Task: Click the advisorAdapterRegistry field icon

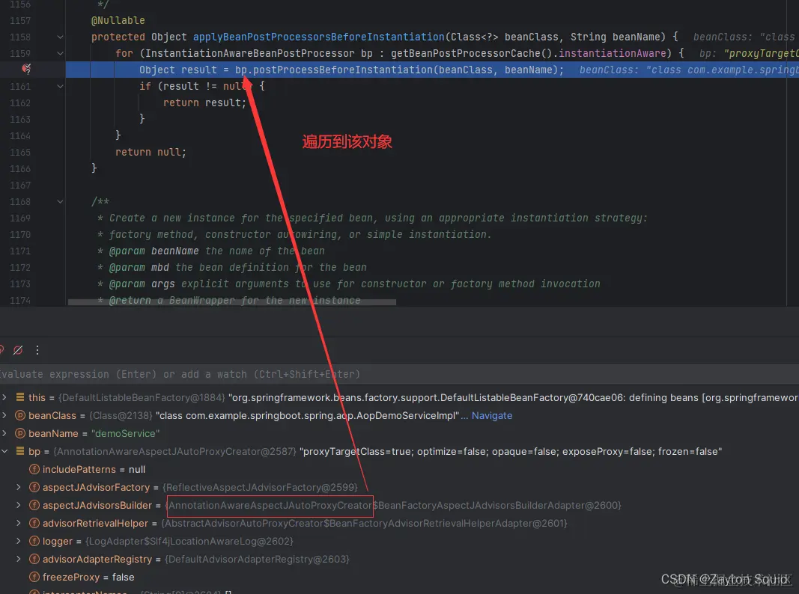Action: click(x=34, y=559)
